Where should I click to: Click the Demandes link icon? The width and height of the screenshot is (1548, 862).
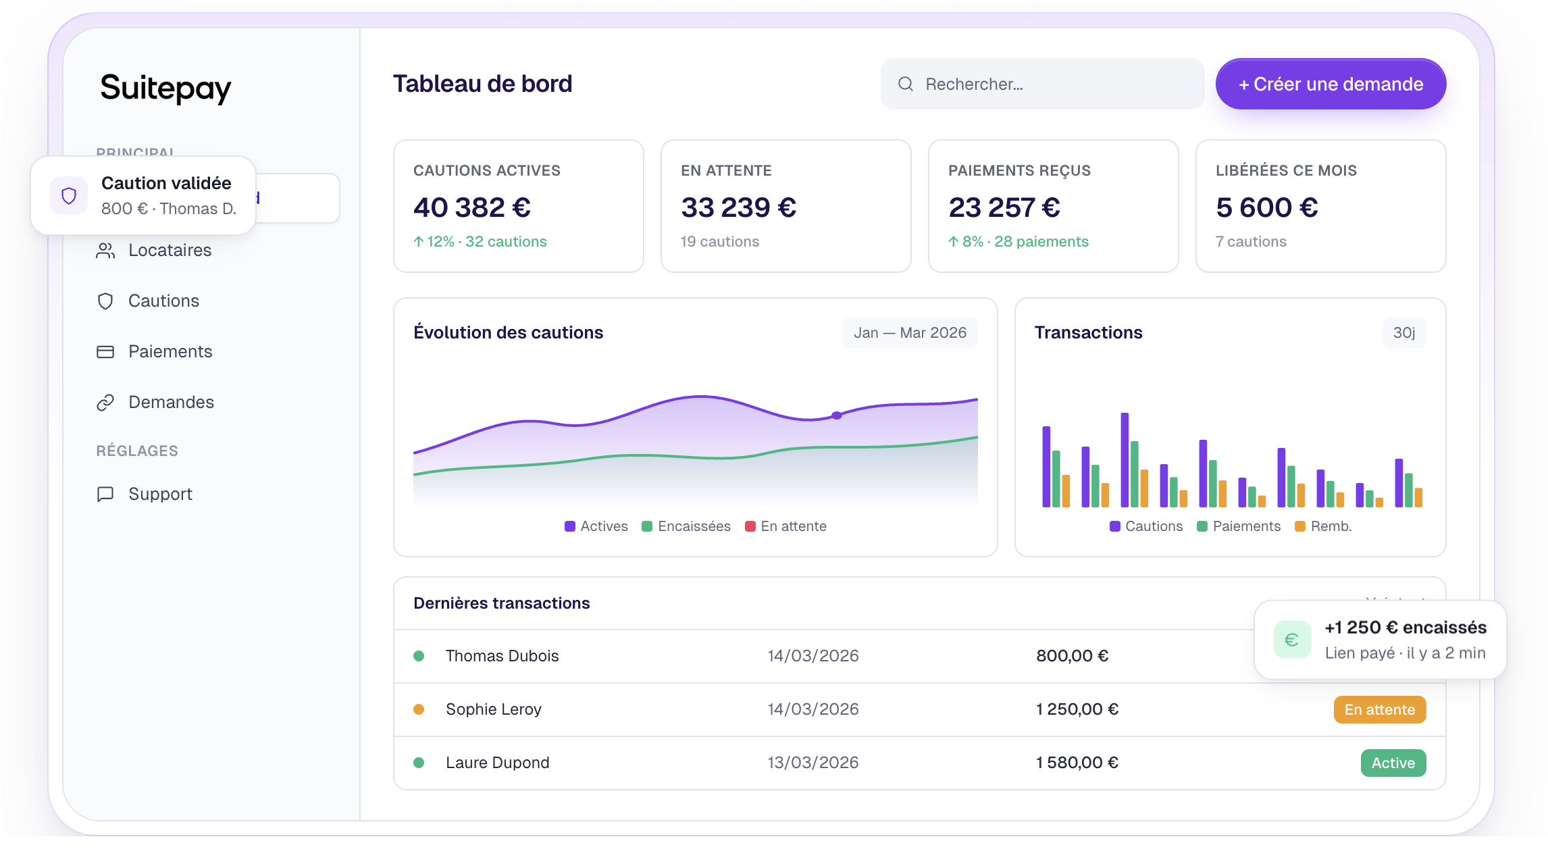pyautogui.click(x=105, y=403)
